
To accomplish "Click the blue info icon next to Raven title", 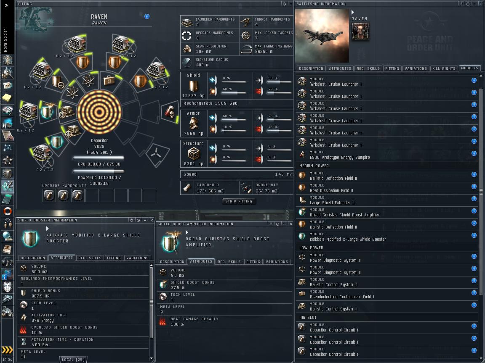I will (147, 16).
